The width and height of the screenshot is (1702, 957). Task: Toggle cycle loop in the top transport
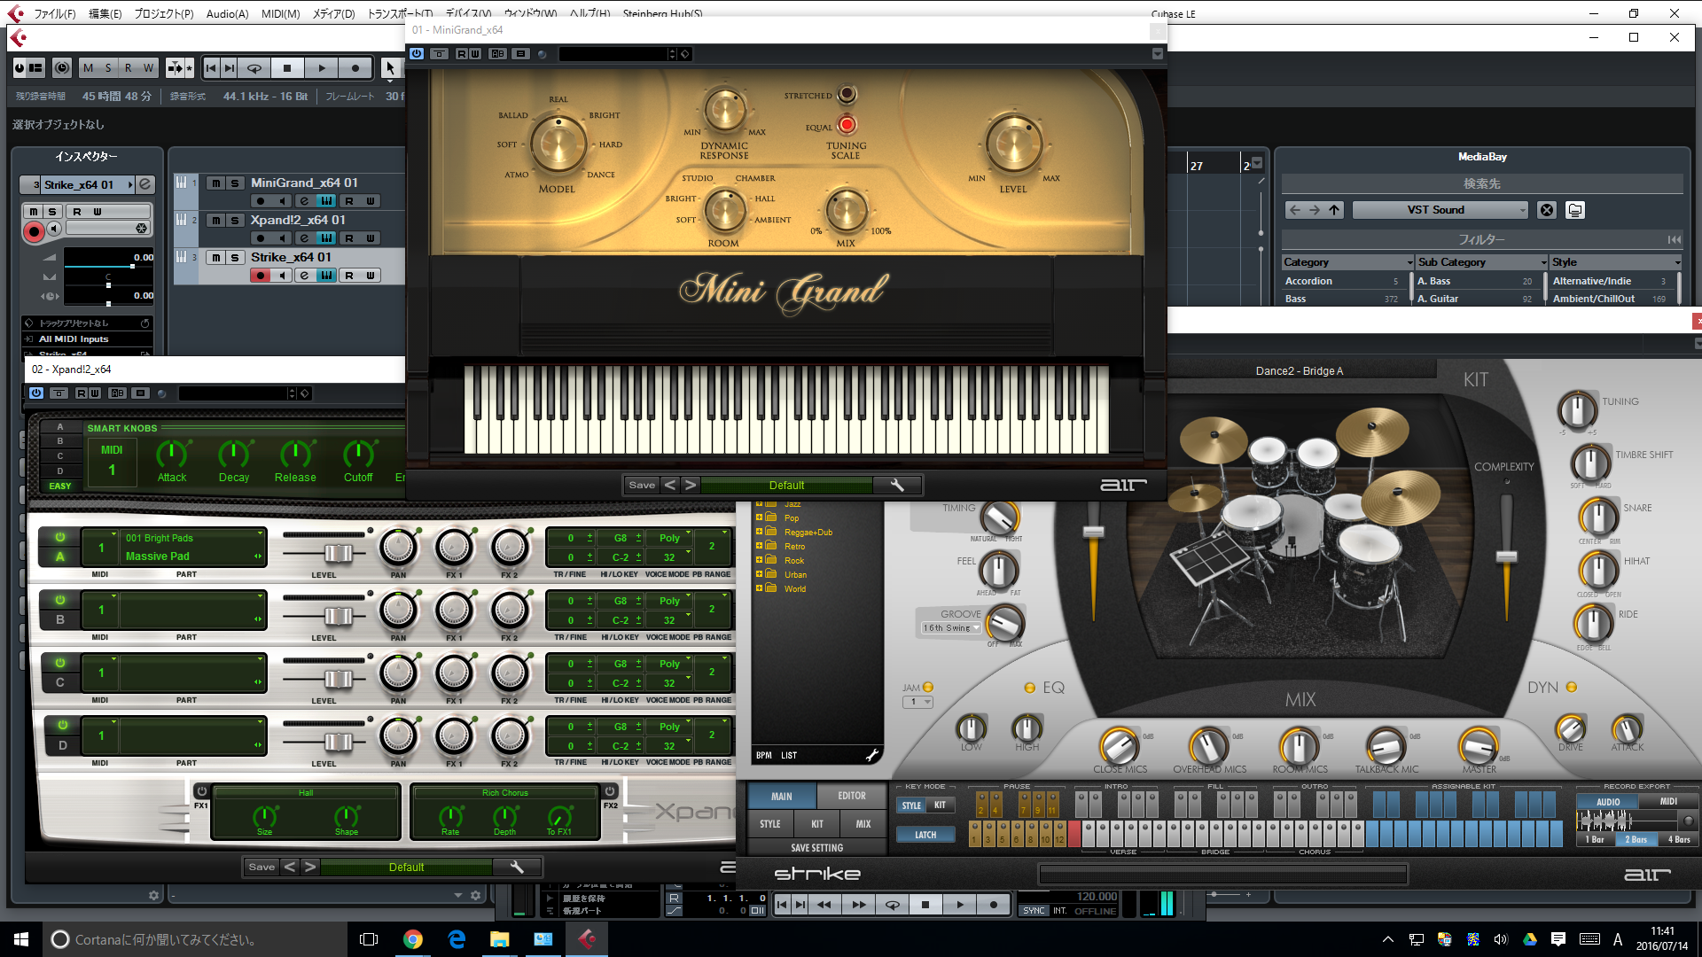(x=254, y=67)
